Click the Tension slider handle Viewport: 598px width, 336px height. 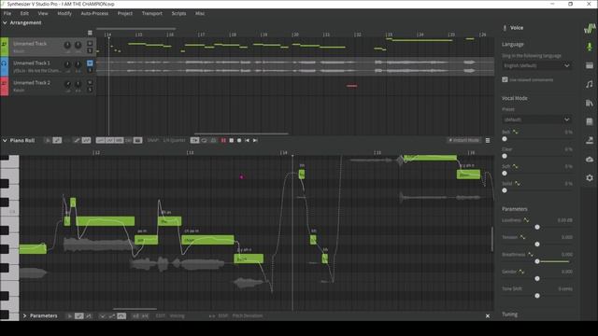537,245
